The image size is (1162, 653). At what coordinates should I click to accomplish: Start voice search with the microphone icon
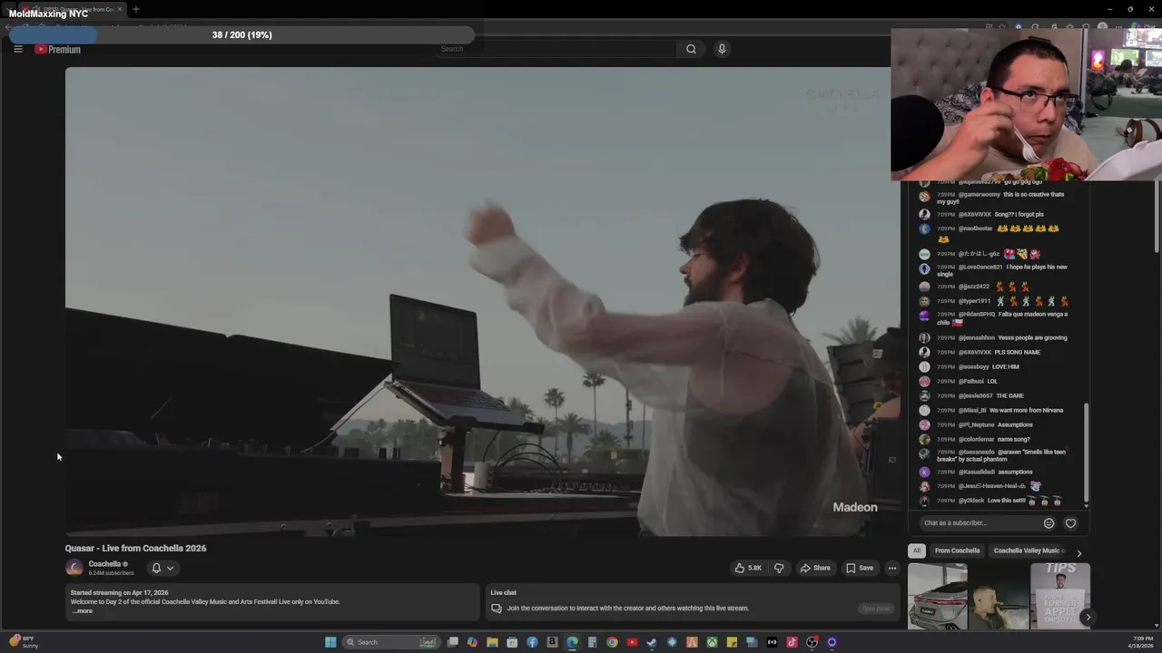[722, 49]
